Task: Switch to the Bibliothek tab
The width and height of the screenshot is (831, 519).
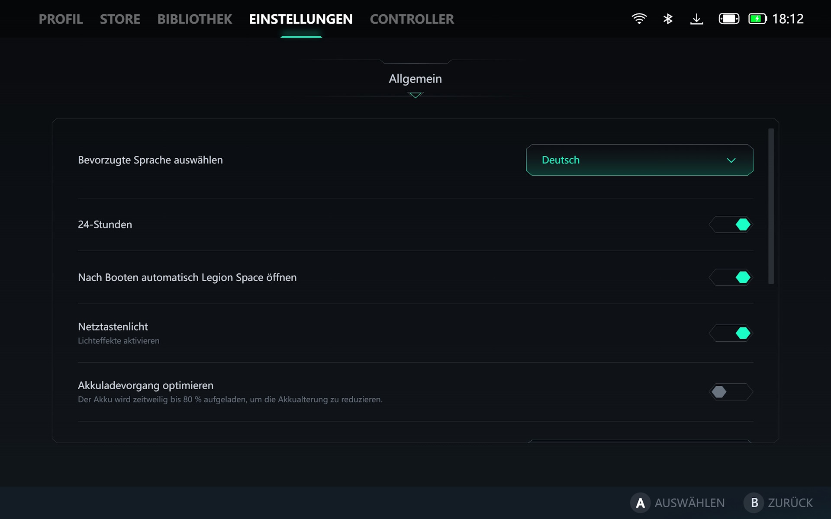Action: point(194,19)
